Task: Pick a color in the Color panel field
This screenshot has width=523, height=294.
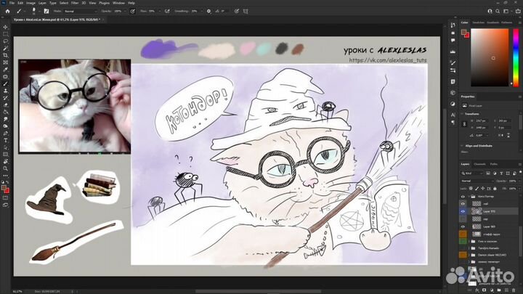Action: (x=490, y=57)
